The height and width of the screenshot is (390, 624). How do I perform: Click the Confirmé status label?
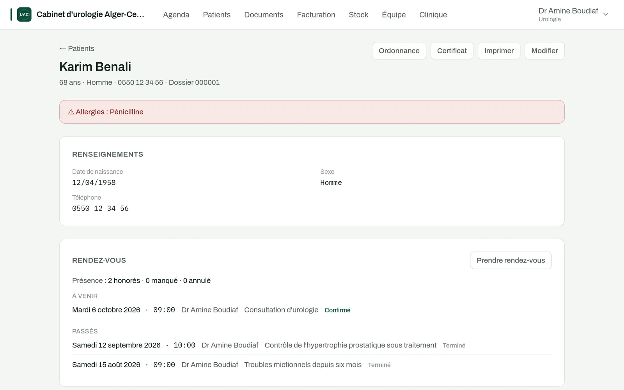(337, 310)
